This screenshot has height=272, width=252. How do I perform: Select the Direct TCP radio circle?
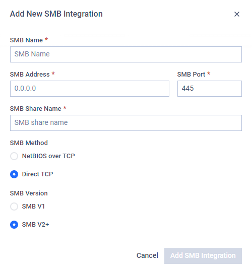coord(14,174)
